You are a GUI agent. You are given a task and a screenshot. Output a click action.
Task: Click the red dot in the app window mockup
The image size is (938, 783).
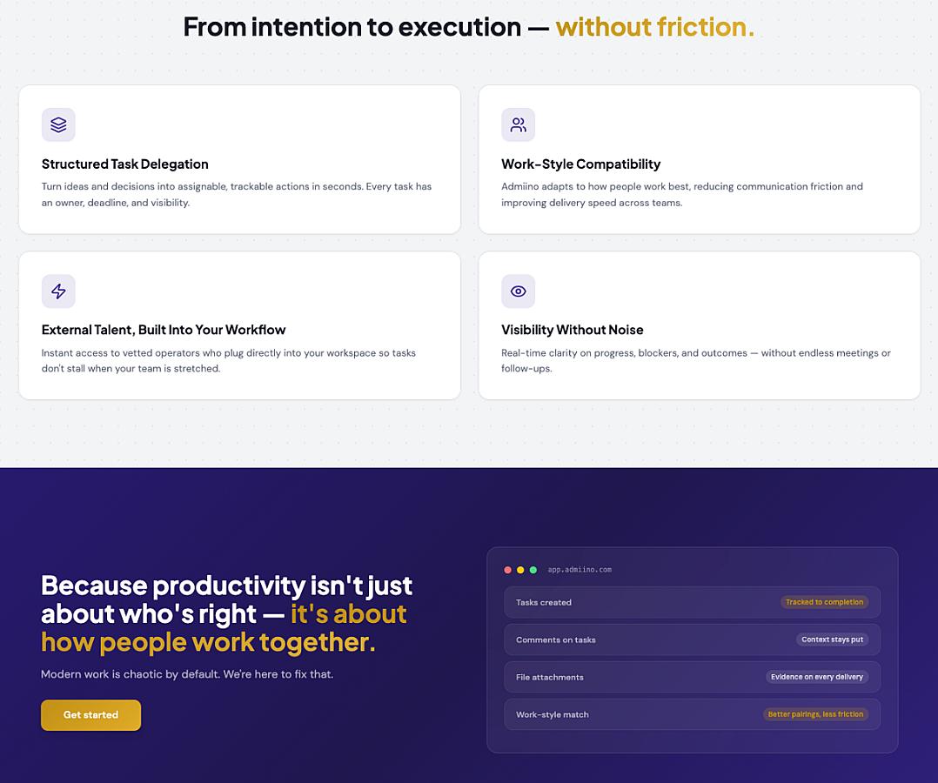coord(508,570)
